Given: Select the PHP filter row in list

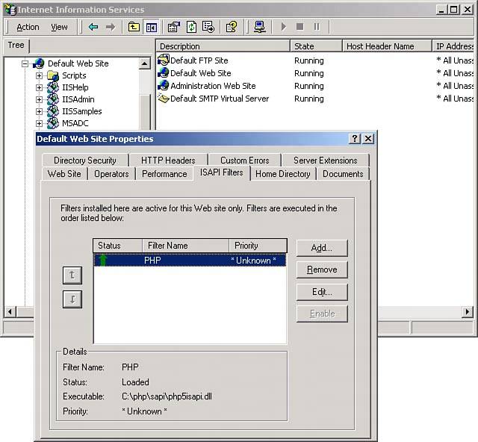Looking at the screenshot, I should tap(190, 261).
